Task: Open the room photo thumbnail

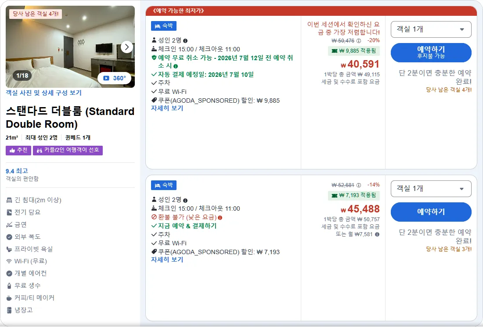Action: 70,47
